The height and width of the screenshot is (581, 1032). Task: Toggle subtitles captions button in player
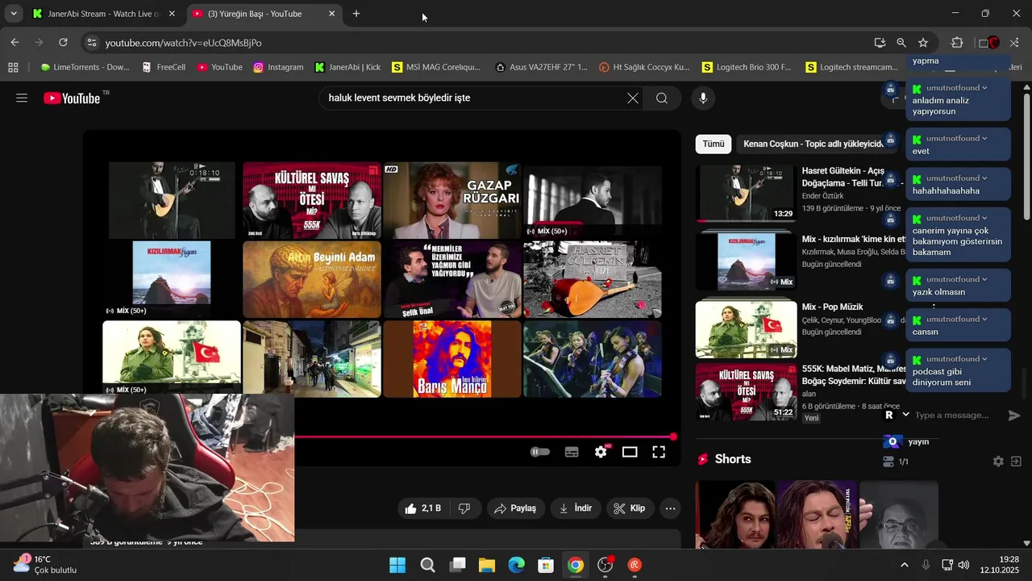point(572,452)
